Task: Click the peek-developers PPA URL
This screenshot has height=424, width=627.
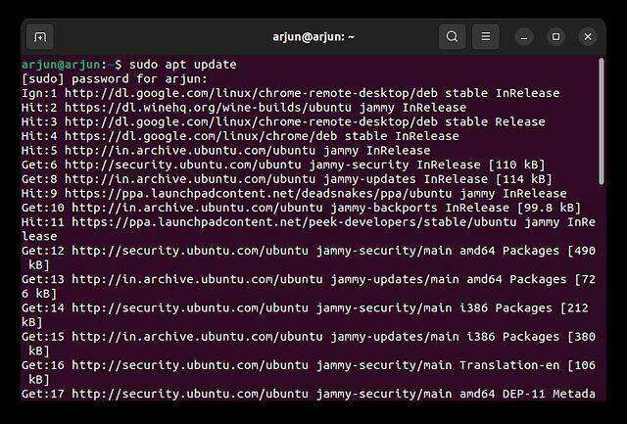Action: [x=257, y=222]
